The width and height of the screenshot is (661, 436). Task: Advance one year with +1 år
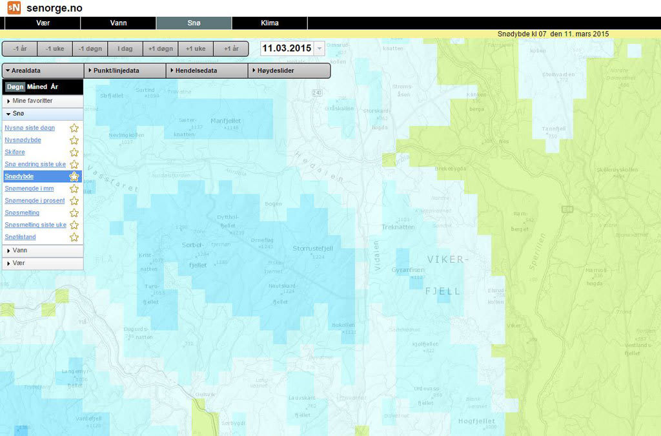[231, 49]
